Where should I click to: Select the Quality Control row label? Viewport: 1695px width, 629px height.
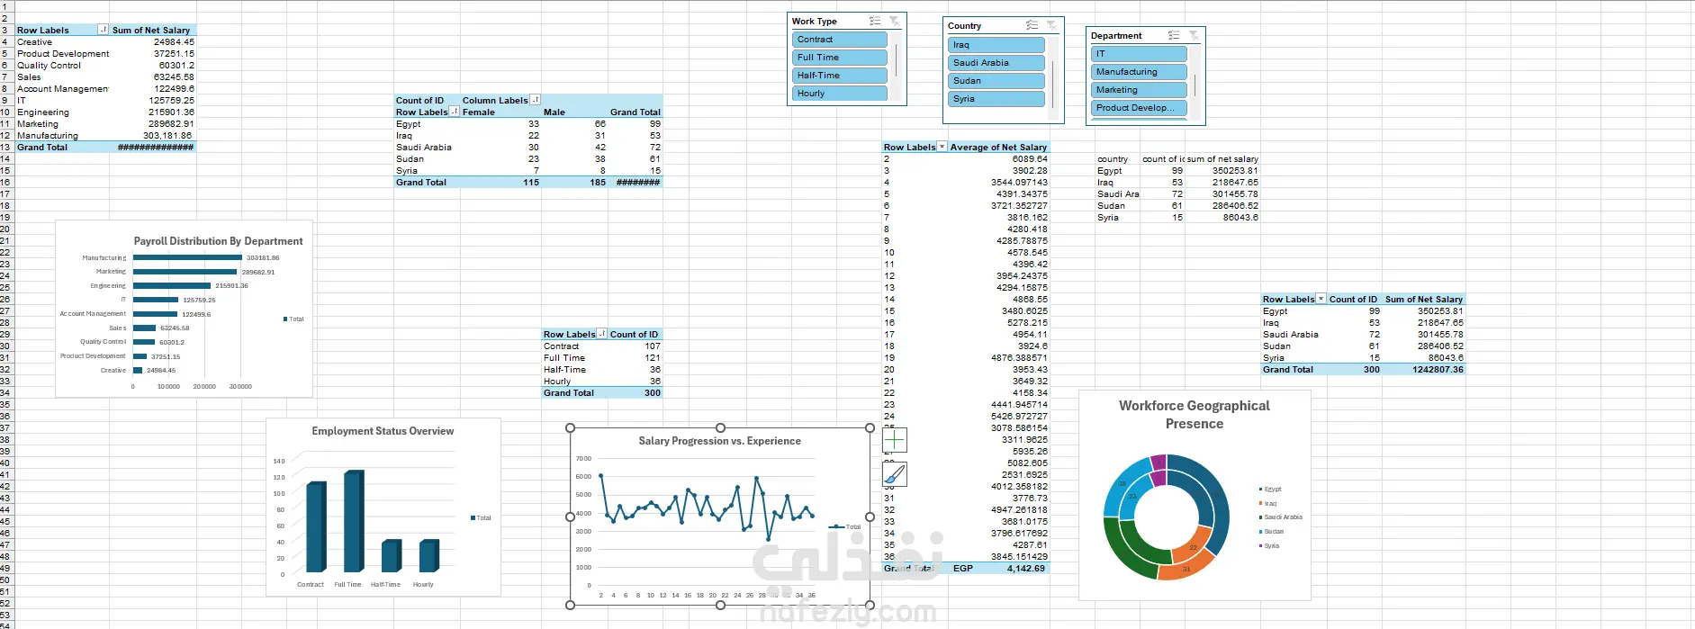tap(61, 65)
